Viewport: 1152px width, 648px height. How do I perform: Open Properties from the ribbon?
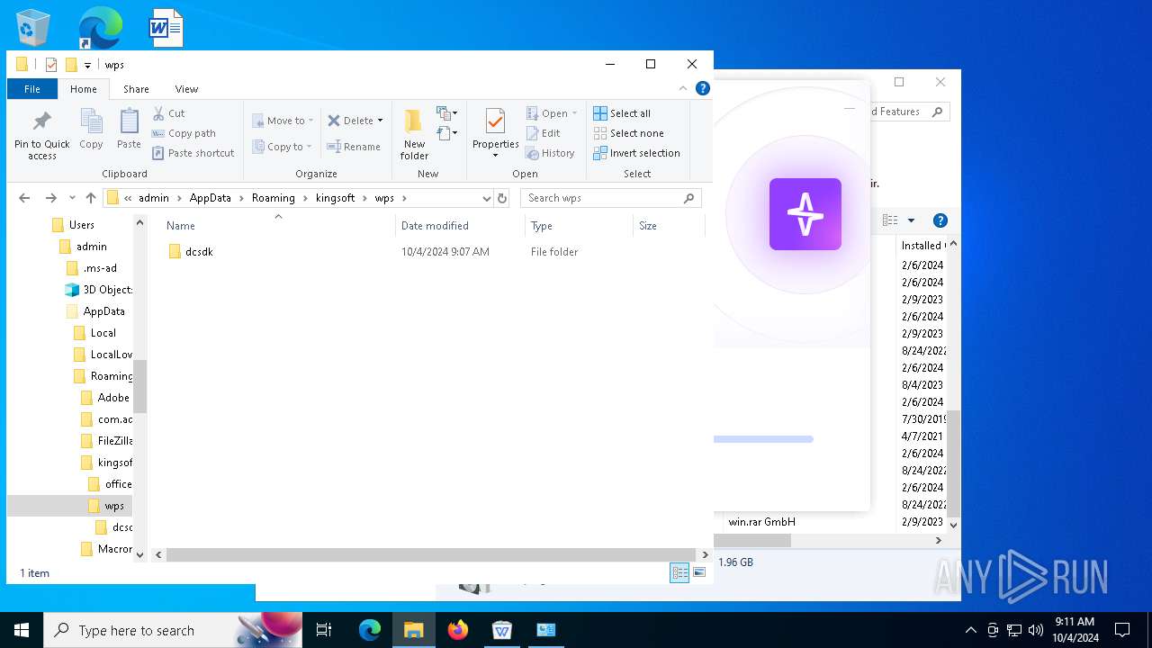tap(495, 133)
